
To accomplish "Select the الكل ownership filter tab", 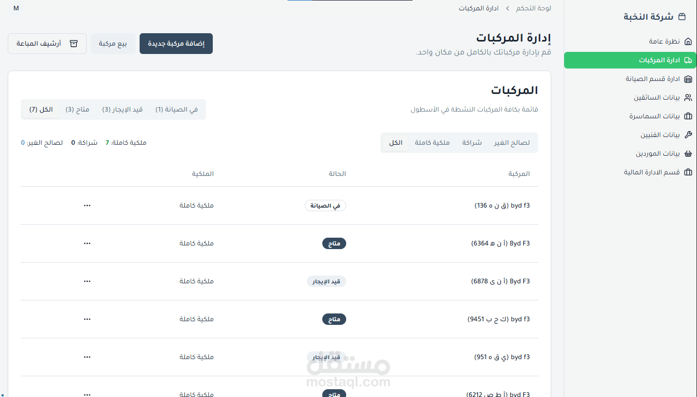I will pyautogui.click(x=396, y=143).
